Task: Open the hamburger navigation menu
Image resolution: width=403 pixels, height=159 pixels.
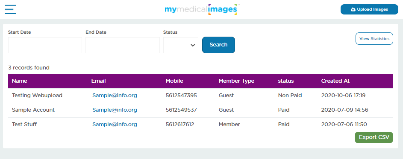Action: (10, 9)
